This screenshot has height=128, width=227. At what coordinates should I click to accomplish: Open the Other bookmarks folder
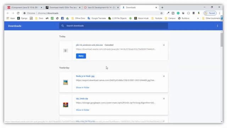(211, 18)
